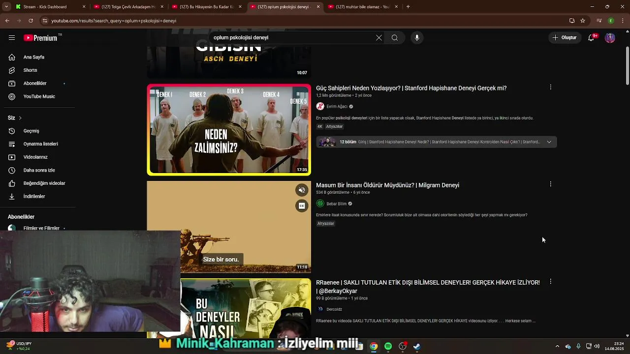Click the browser address bar URL

pyautogui.click(x=114, y=21)
